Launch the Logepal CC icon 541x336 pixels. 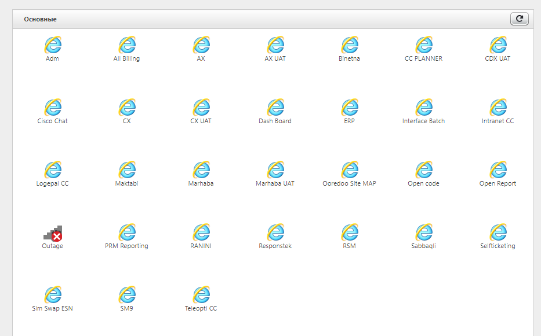[x=53, y=170]
